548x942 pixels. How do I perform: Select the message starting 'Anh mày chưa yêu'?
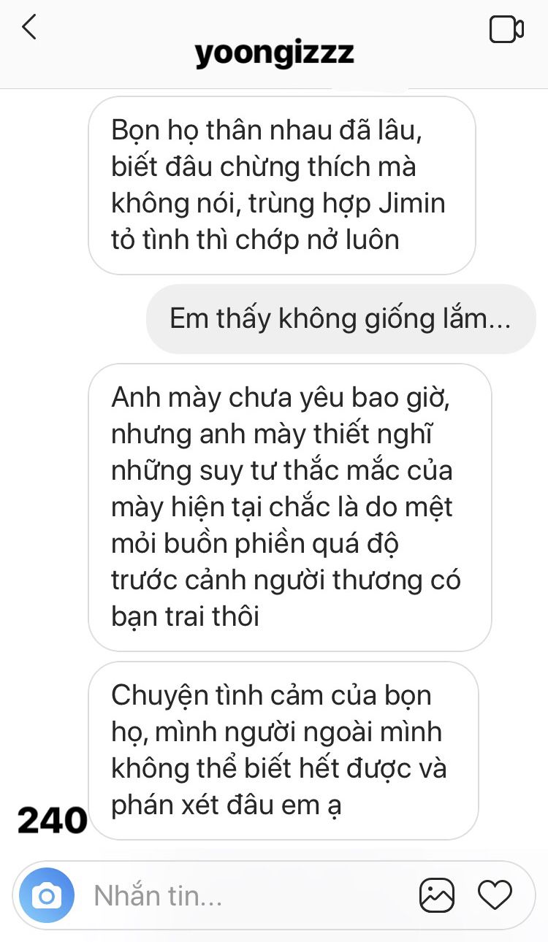(290, 508)
